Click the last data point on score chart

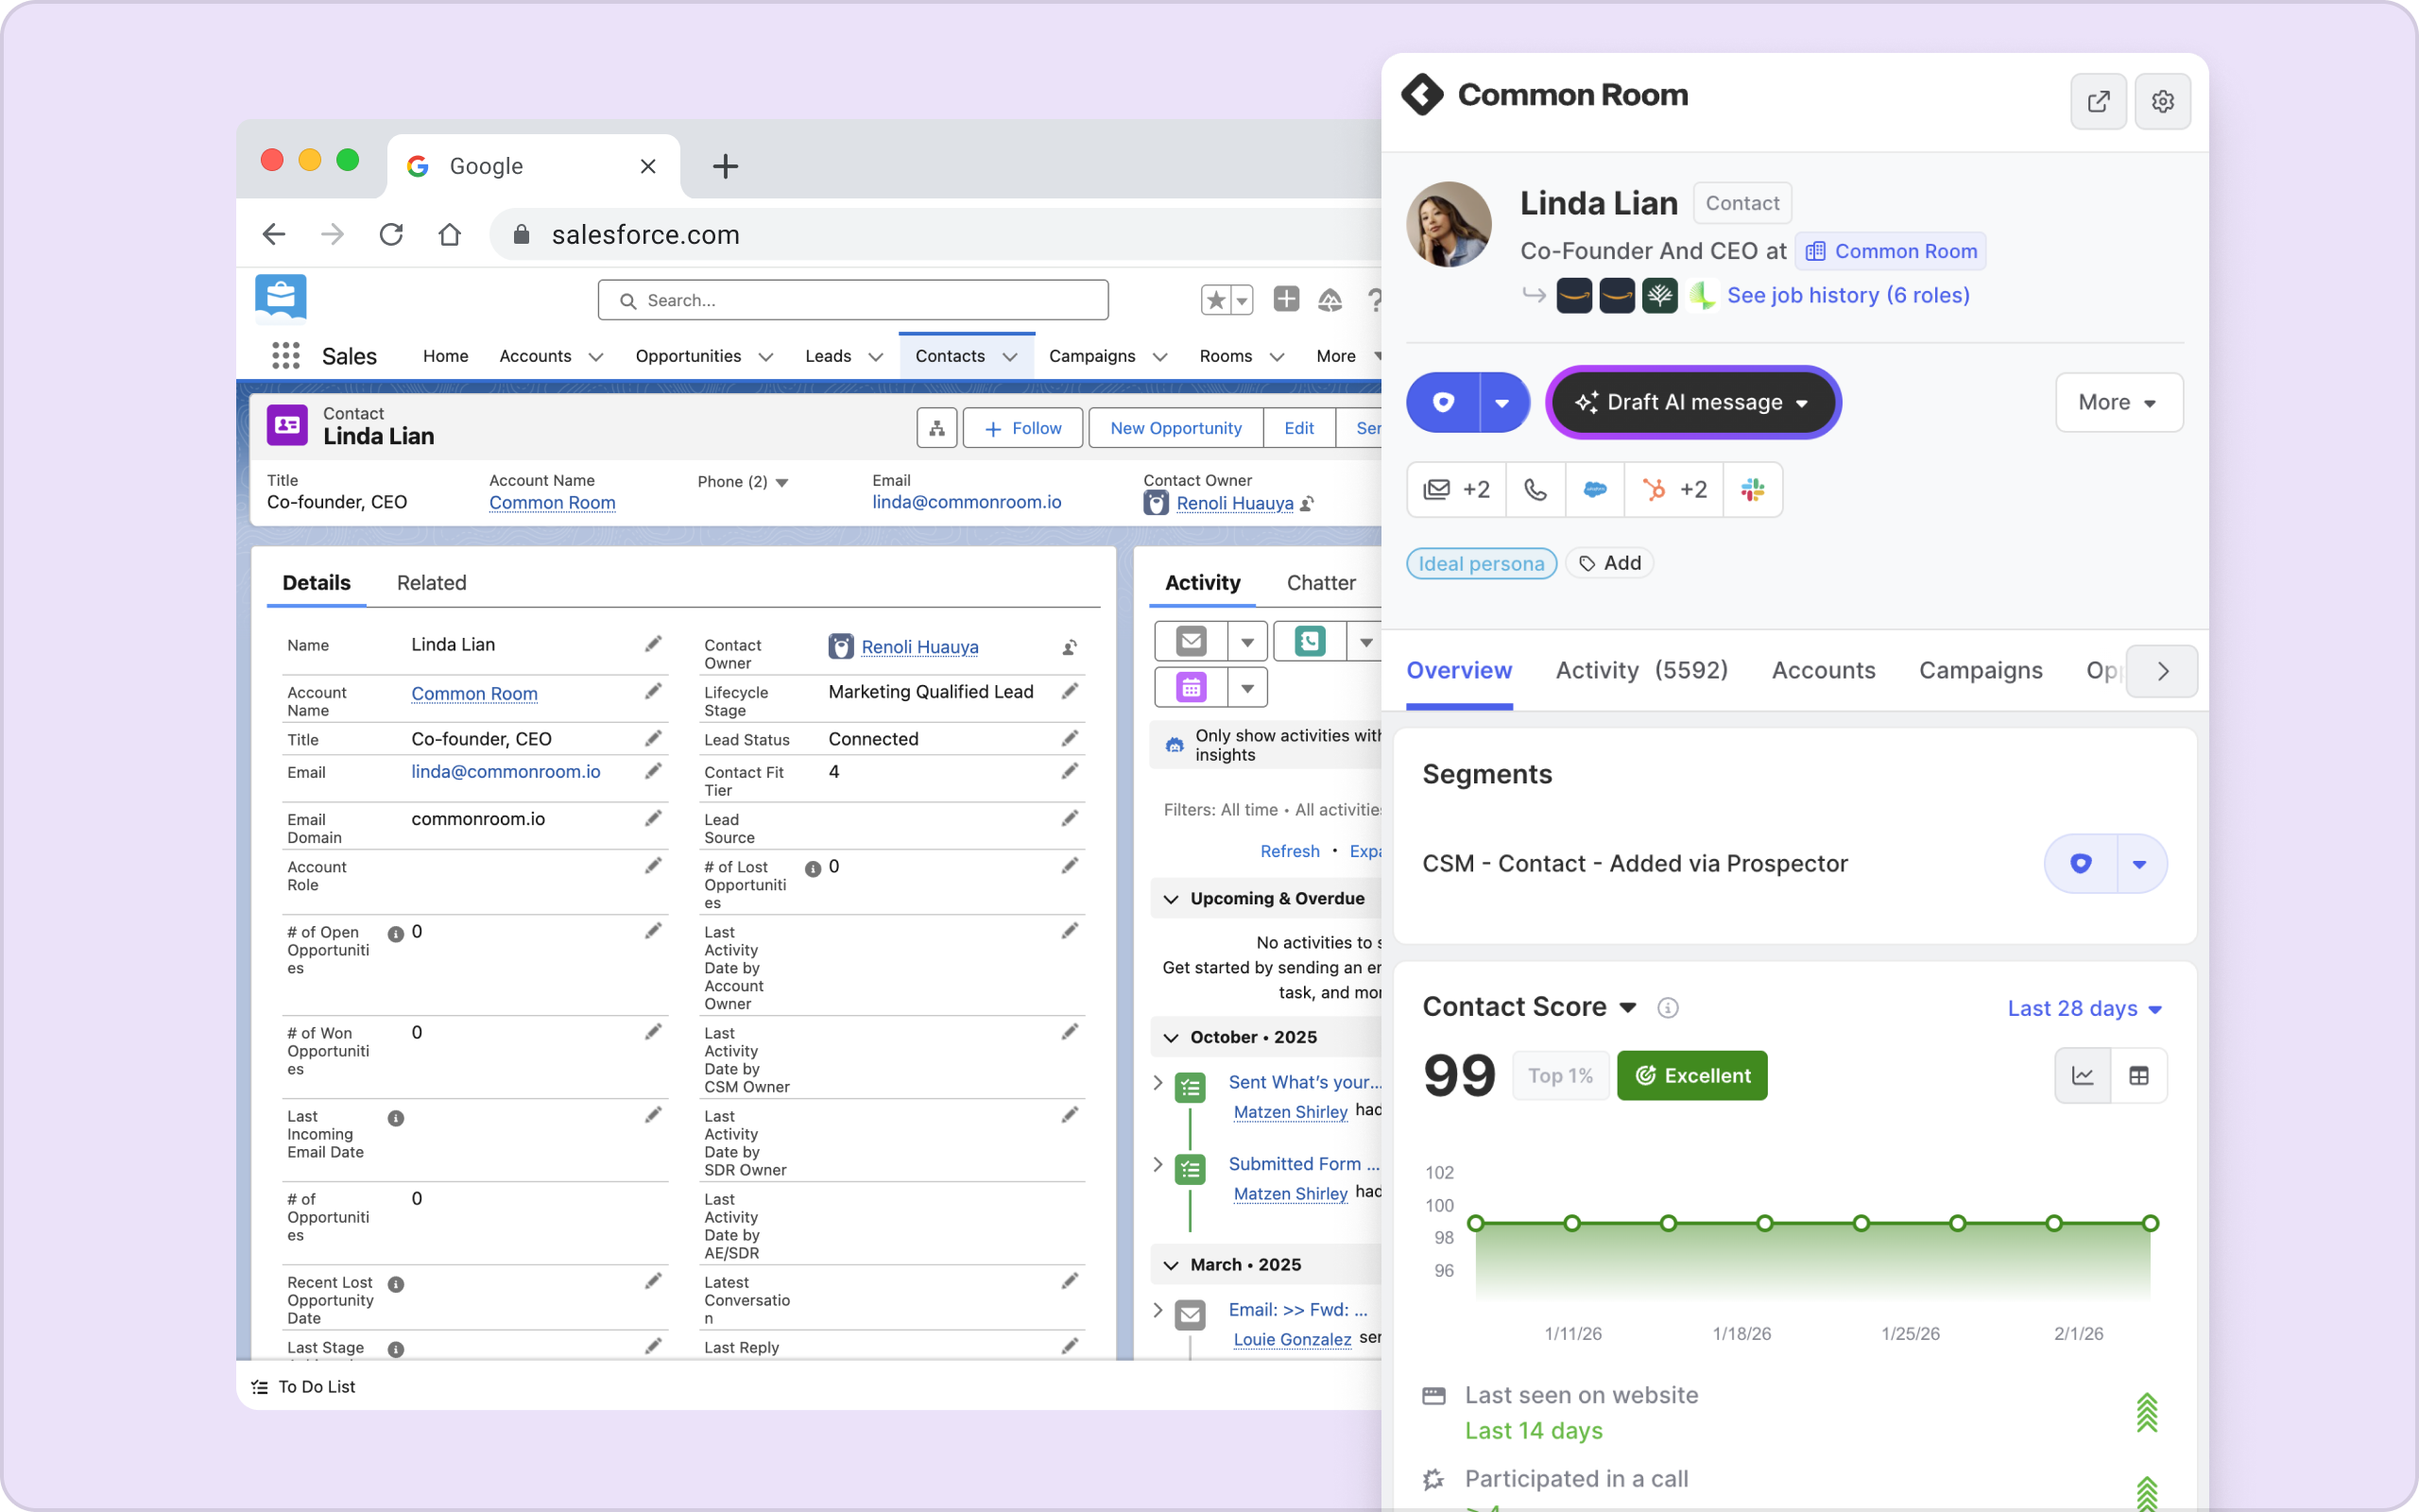tap(2150, 1223)
